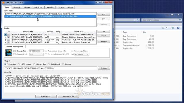The image size is (184, 103).
Task: Move track with the up button
Action: pyautogui.click(x=103, y=32)
